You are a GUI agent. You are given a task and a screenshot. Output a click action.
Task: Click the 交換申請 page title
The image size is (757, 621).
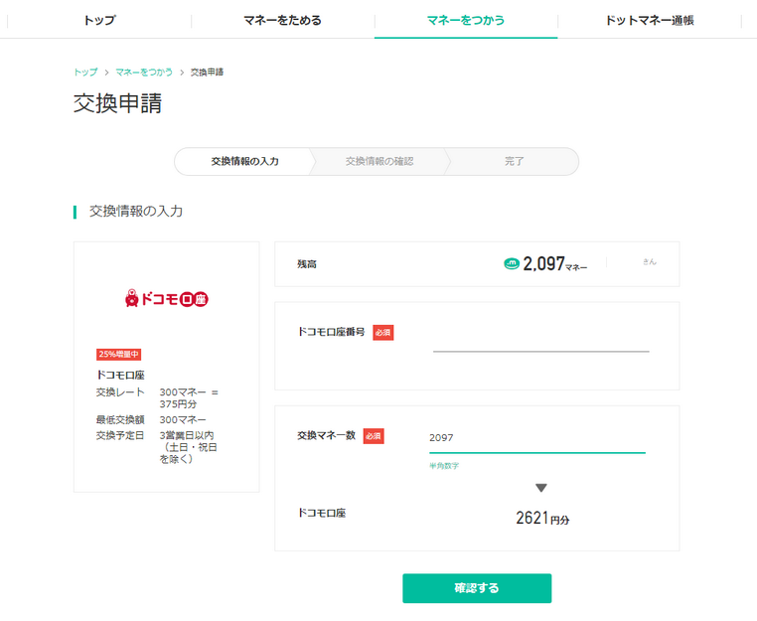click(x=117, y=103)
